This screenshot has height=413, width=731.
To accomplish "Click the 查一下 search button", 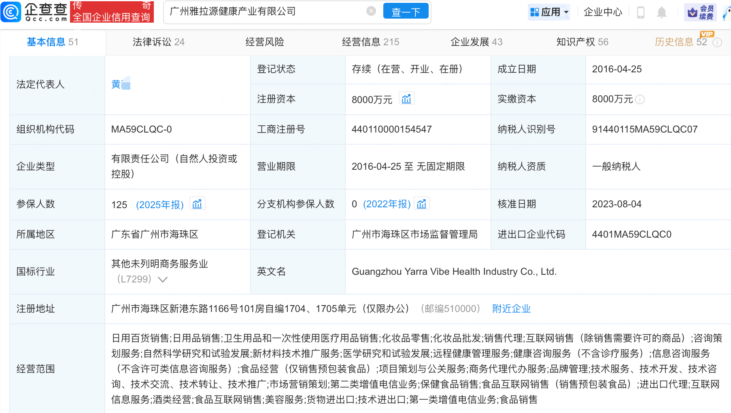I will click(x=406, y=11).
